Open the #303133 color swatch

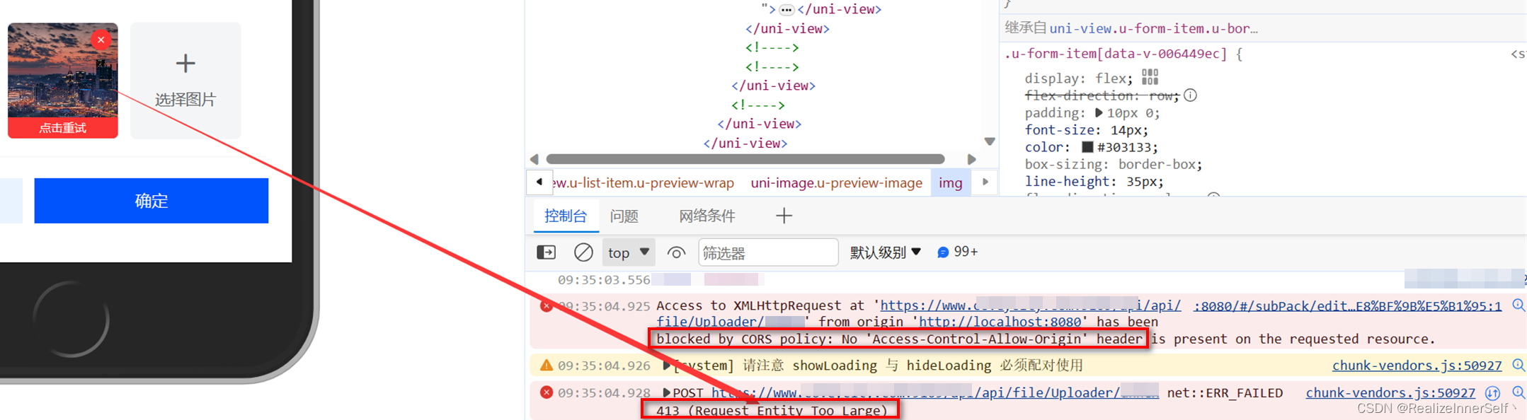pos(1087,148)
